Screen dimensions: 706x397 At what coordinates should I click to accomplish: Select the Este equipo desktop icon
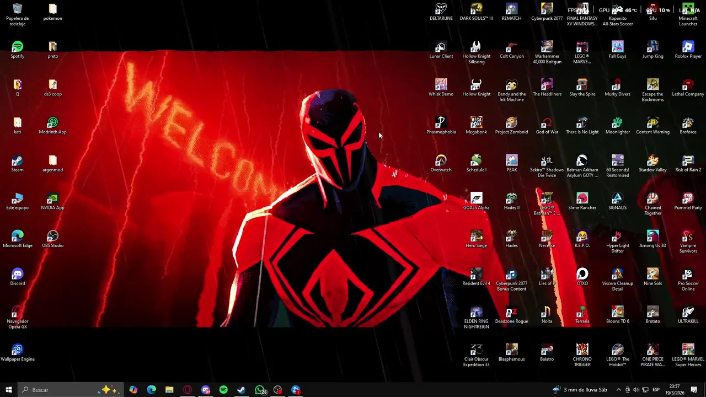pyautogui.click(x=17, y=201)
